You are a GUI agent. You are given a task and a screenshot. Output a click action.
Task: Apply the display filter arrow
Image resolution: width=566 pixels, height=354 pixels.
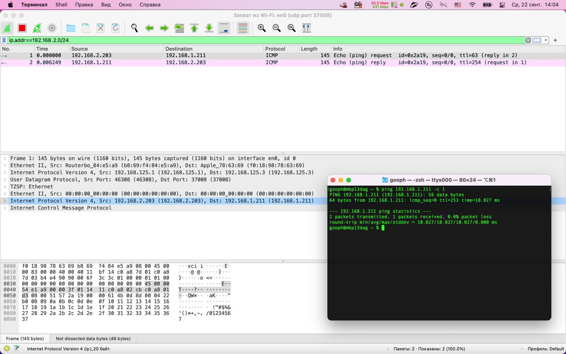[537, 40]
